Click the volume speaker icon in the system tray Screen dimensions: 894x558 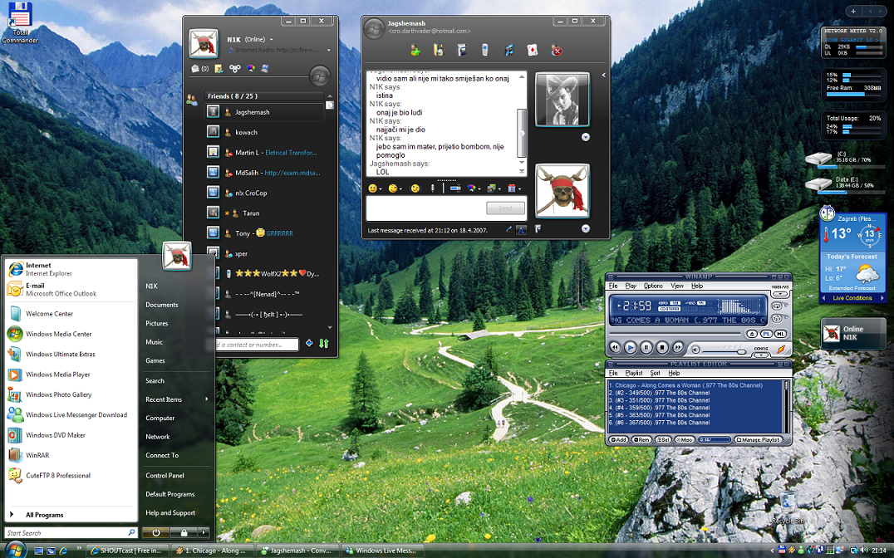click(x=865, y=550)
